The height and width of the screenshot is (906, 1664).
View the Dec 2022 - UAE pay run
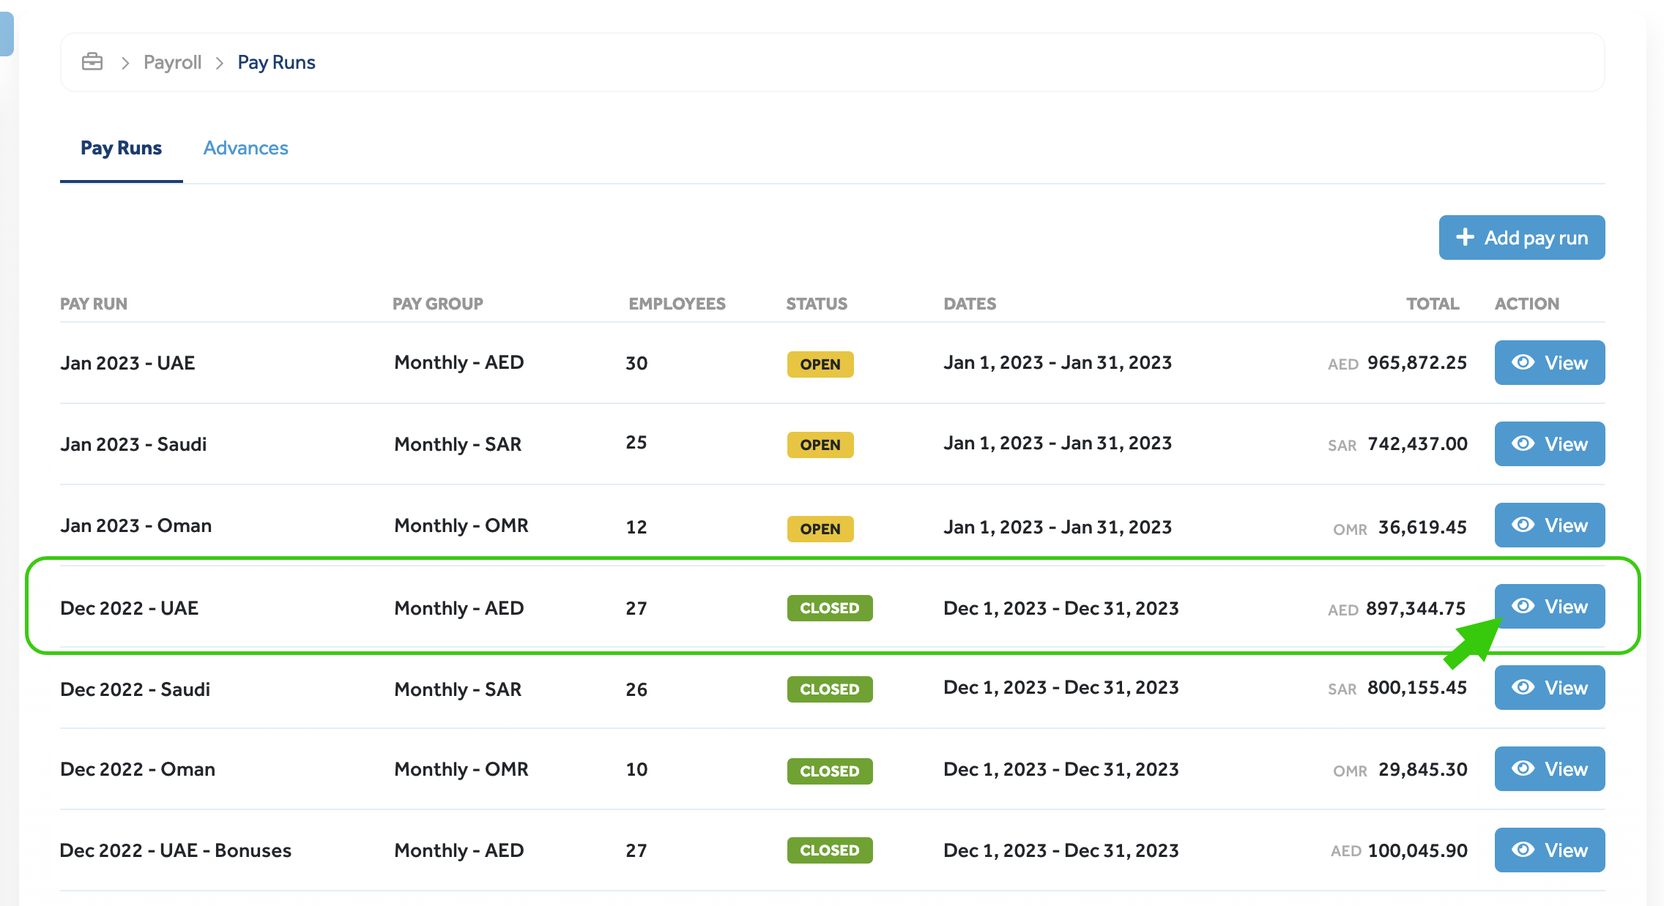pyautogui.click(x=1550, y=606)
